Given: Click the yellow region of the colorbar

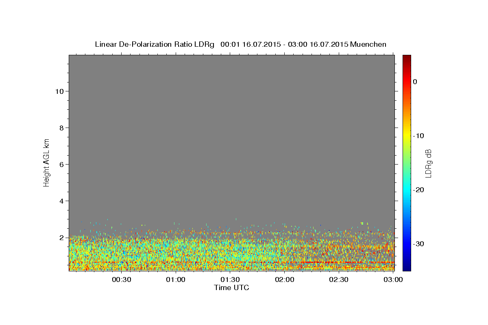Looking at the screenshot, I should 407,136.
